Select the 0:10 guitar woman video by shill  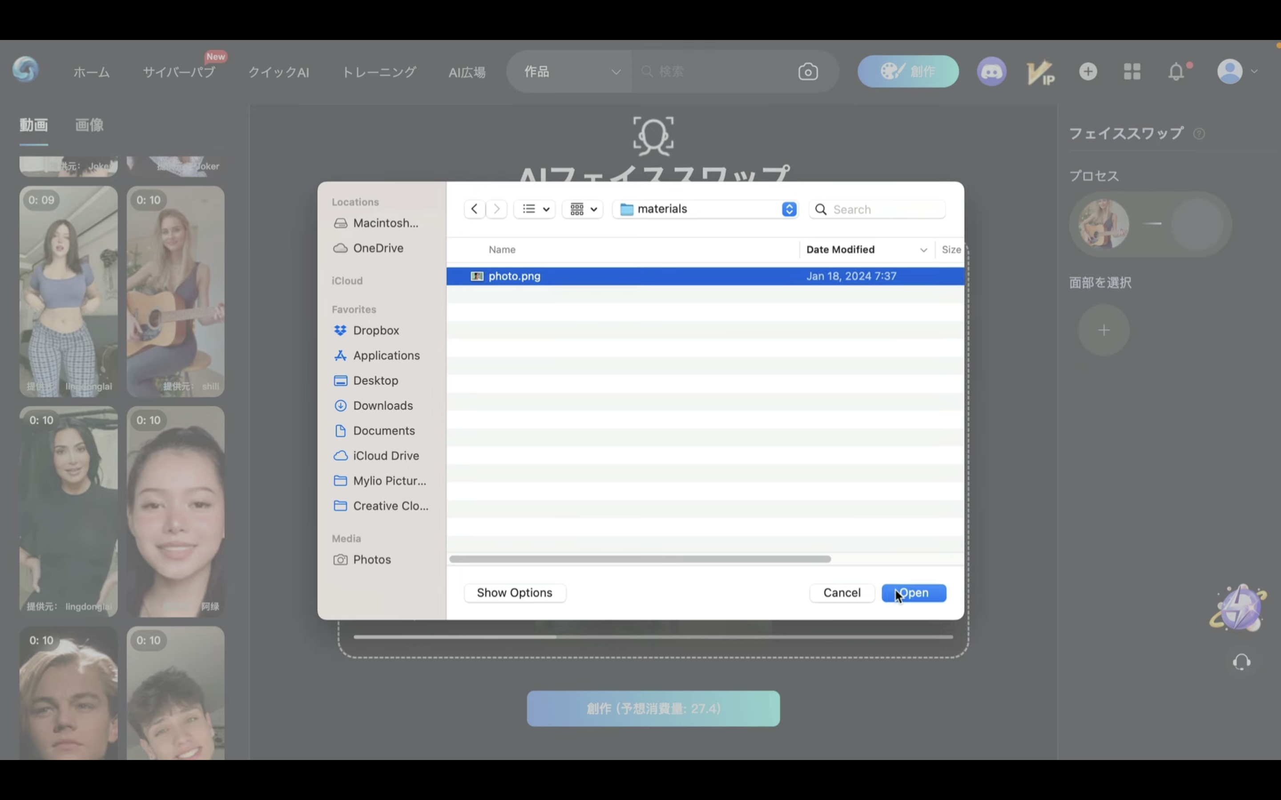click(175, 291)
